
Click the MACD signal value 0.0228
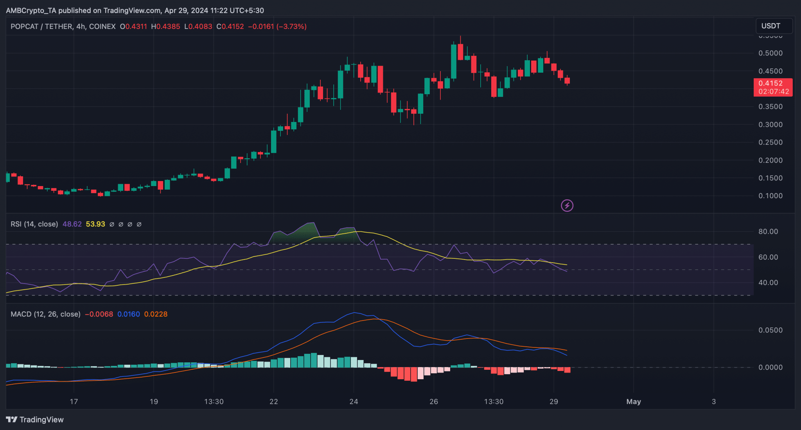[x=156, y=314]
